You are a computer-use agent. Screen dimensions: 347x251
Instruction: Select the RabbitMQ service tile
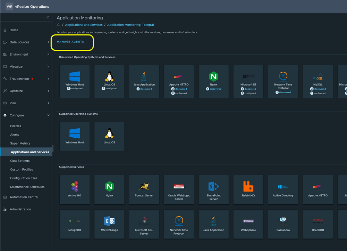248,189
